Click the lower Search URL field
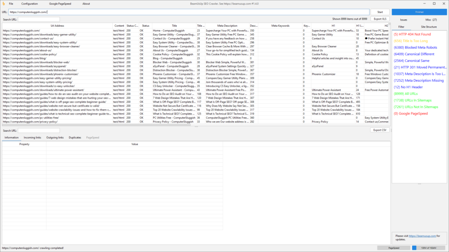Image resolution: width=449 pixels, height=252 pixels. pyautogui.click(x=39, y=130)
